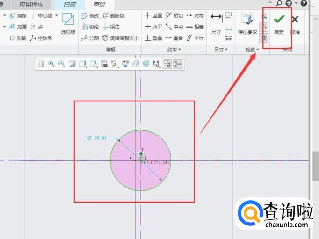Screen dimensions: 319x239
Task: Click the 拐角 (Corner) tool
Action: click(x=111, y=27)
